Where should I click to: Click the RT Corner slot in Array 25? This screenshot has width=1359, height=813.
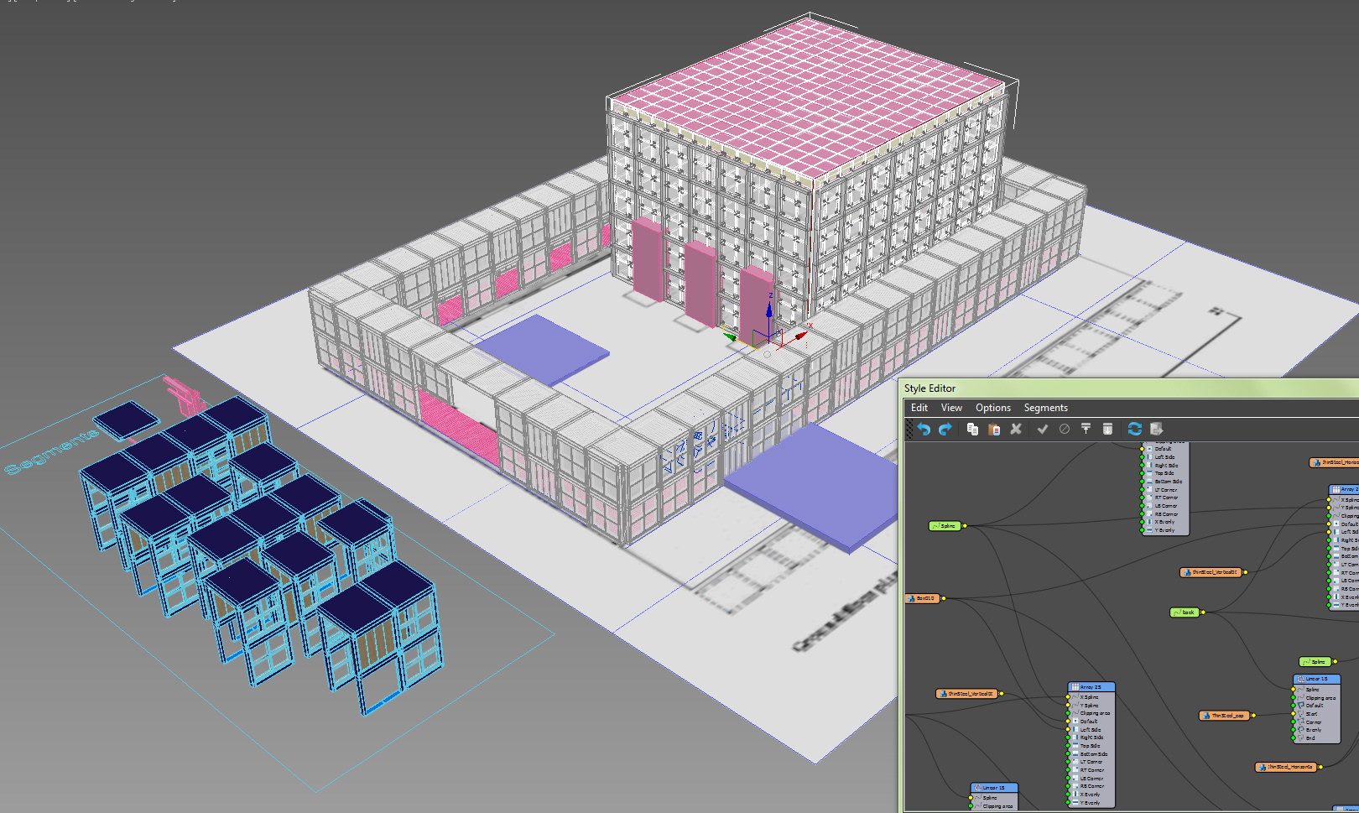pyautogui.click(x=1091, y=770)
